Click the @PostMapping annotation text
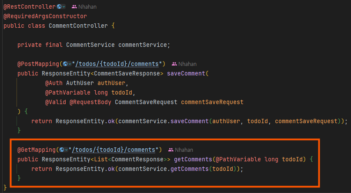Image resolution: width=351 pixels, height=193 pixels. click(38, 64)
